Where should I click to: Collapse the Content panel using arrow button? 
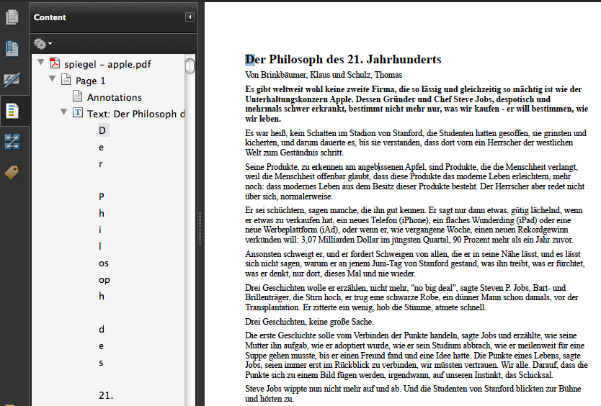(190, 17)
